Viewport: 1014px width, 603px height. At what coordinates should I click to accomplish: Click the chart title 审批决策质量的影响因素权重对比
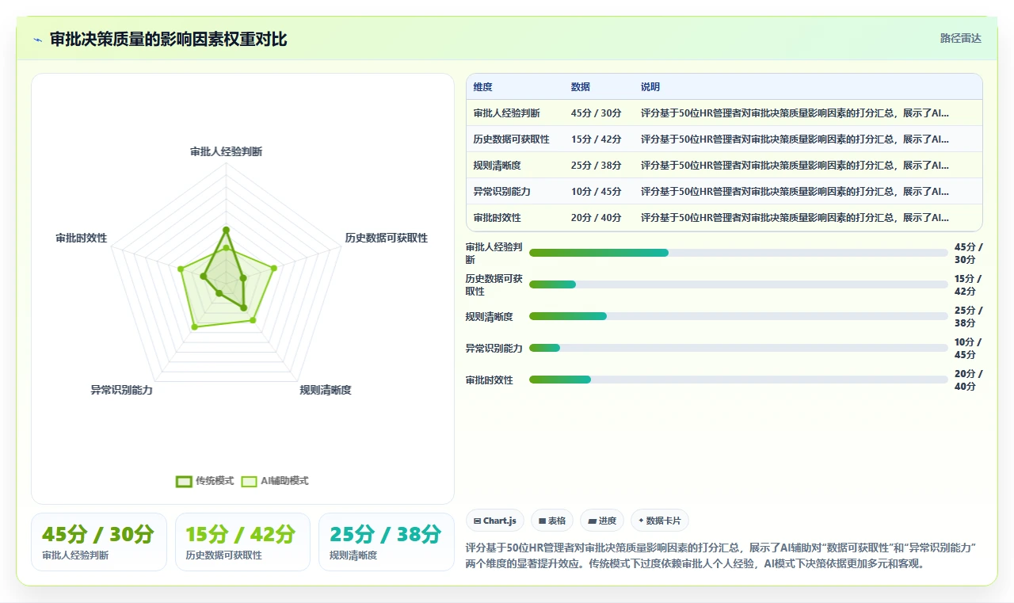[x=168, y=39]
